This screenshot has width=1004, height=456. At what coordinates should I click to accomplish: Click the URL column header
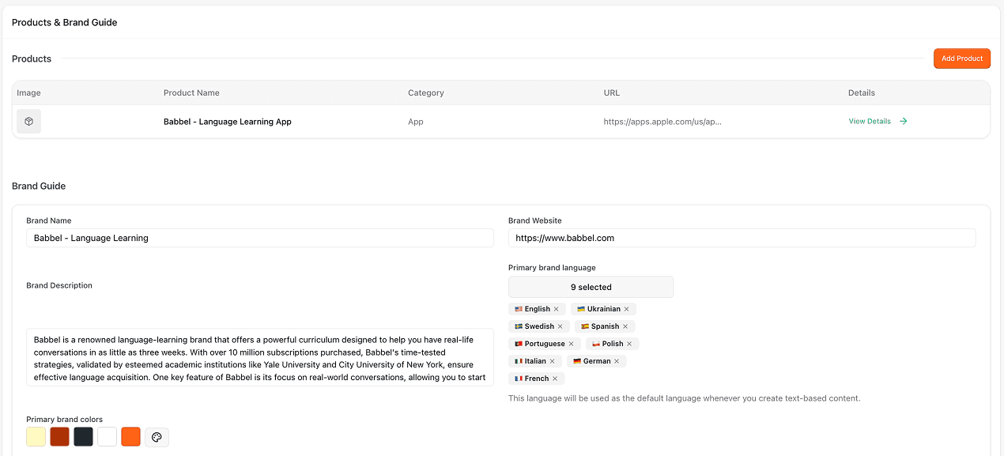coord(612,92)
